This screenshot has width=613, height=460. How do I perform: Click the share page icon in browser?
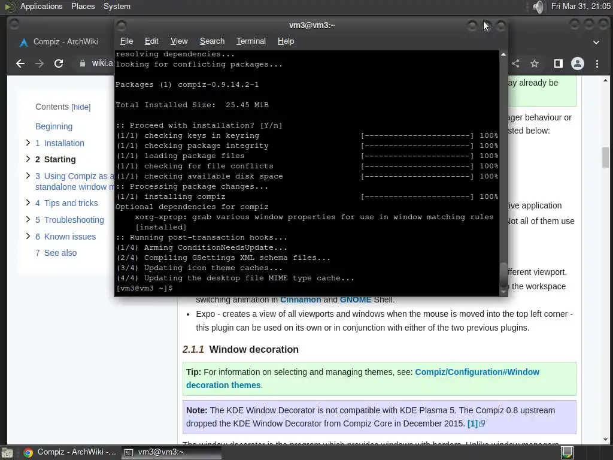pos(515,63)
